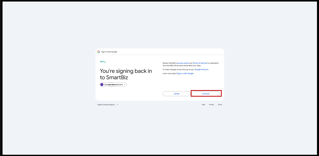Open the Privacy footer link
The image size is (319, 156).
(211, 105)
